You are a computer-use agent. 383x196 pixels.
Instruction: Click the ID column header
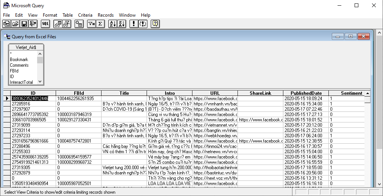tap(33, 93)
